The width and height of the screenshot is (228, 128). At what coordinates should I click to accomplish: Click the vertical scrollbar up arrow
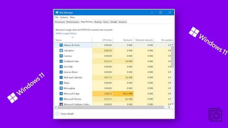(173, 45)
